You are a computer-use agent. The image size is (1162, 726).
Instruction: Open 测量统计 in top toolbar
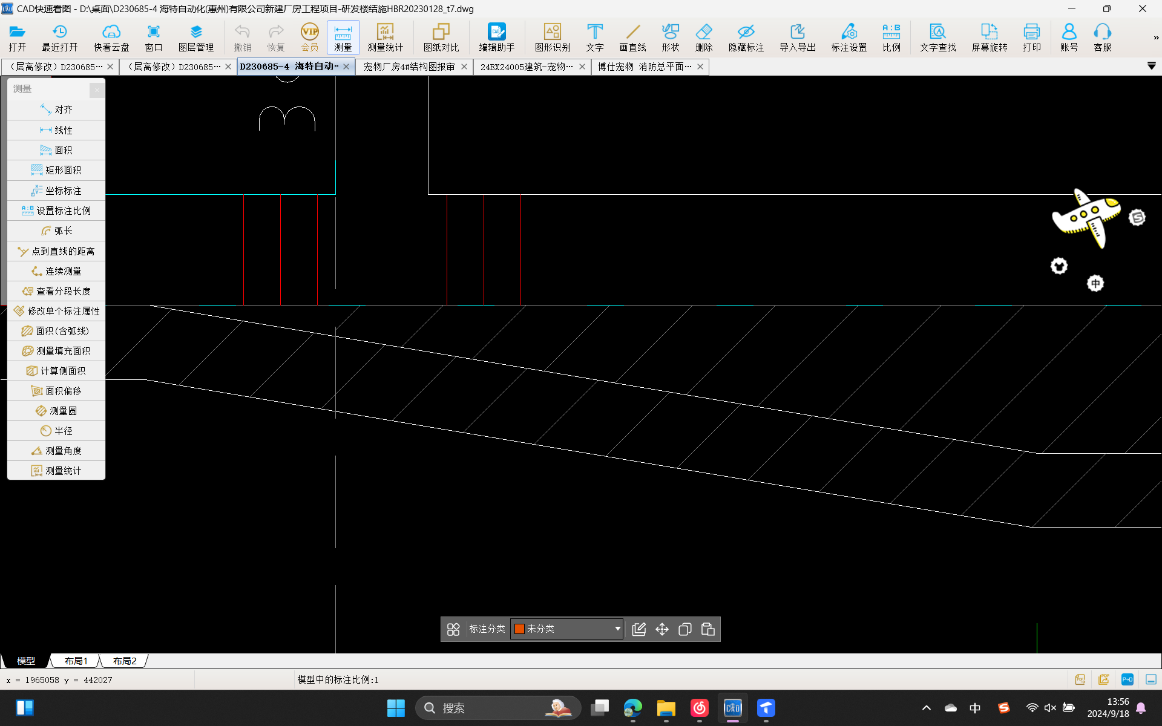coord(386,38)
